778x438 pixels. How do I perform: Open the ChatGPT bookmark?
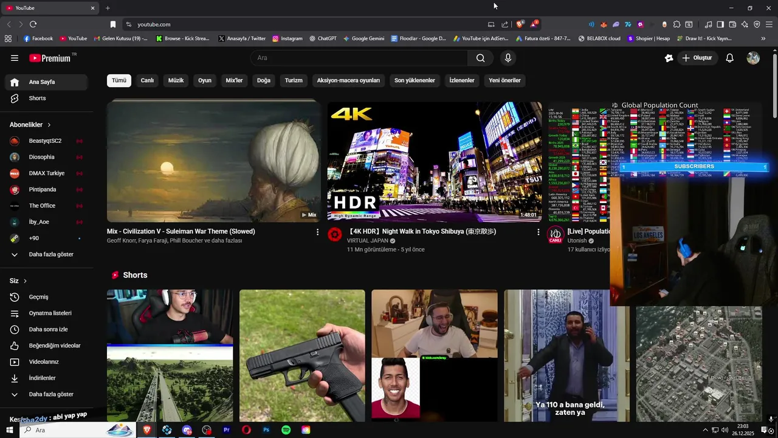322,38
